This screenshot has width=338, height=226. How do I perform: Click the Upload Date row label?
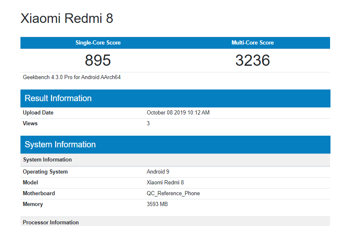38,113
